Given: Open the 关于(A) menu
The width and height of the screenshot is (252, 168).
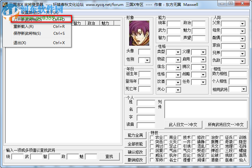Looking at the screenshot, I should point(52,12).
